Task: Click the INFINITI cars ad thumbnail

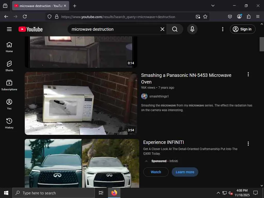Action: pyautogui.click(x=82, y=163)
